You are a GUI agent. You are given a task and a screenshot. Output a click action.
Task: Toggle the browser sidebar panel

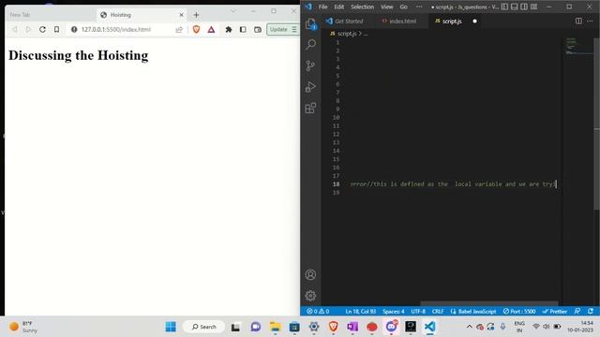click(243, 29)
